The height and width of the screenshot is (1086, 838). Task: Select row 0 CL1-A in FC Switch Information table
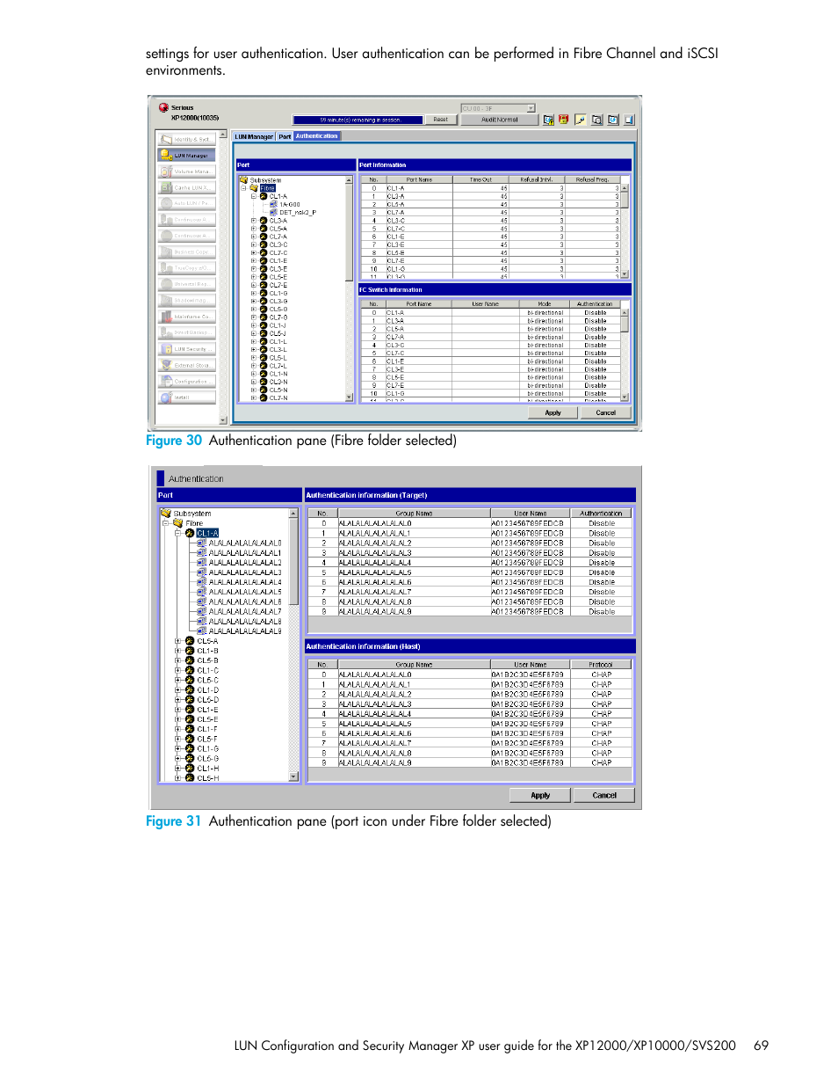tap(490, 313)
